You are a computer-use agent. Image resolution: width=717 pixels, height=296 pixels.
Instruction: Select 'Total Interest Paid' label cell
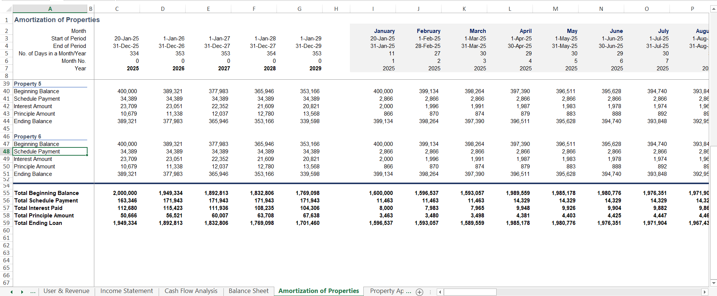[50, 208]
